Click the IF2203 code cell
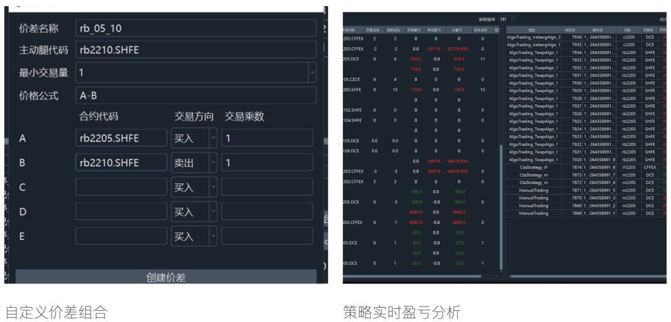 pos(629,167)
